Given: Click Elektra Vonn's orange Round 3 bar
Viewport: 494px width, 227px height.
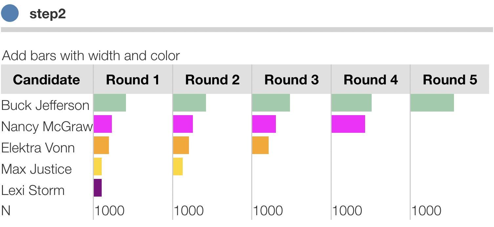Looking at the screenshot, I should point(260,145).
